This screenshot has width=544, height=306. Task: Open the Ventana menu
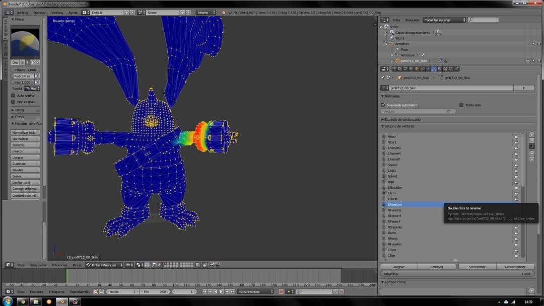click(x=57, y=13)
